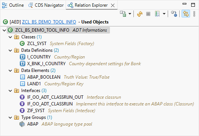The width and height of the screenshot is (199, 136).
Task: Open ZCL_BS_DEMO_TOOL_INFO header link
Action: click(49, 22)
